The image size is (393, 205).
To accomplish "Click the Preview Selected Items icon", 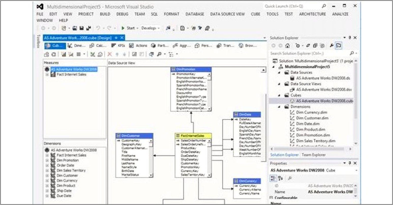I will pos(338,46).
